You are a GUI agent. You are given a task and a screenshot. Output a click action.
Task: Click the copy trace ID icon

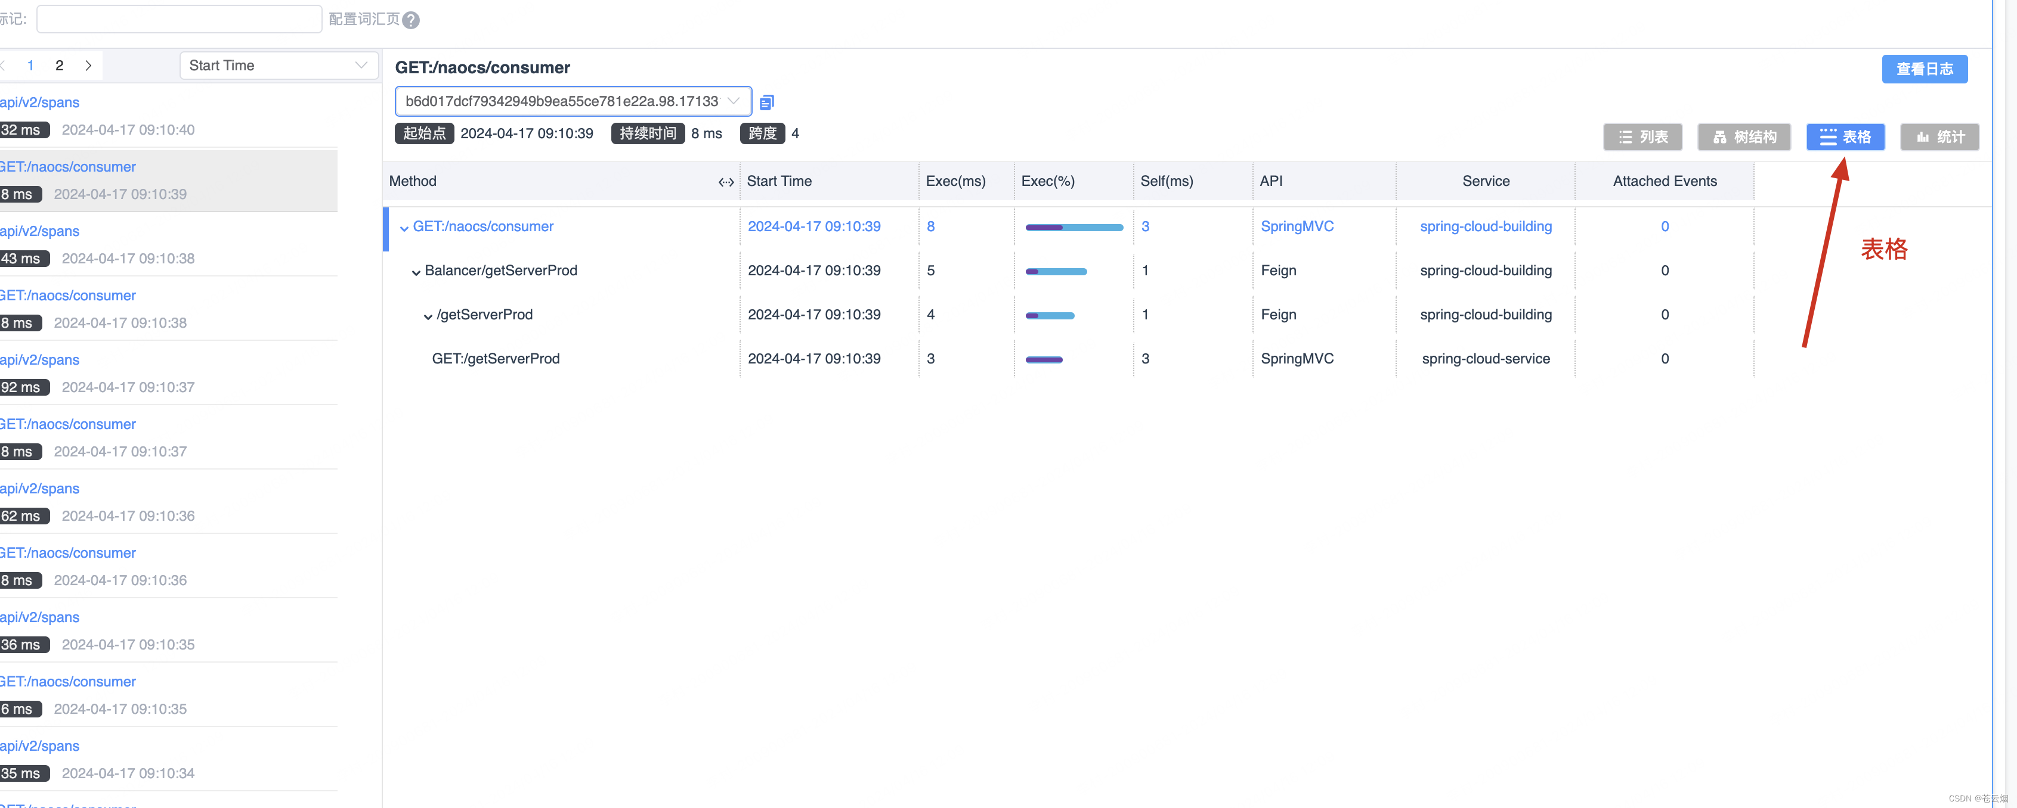766,102
